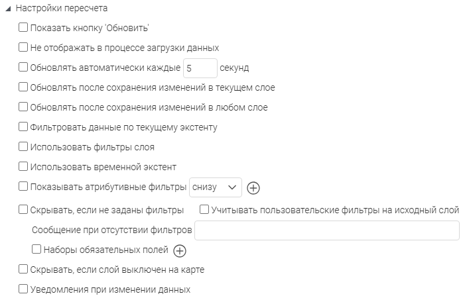
Task: Enable 'Скрывать, если слой выключен на карте'
Action: (24, 270)
